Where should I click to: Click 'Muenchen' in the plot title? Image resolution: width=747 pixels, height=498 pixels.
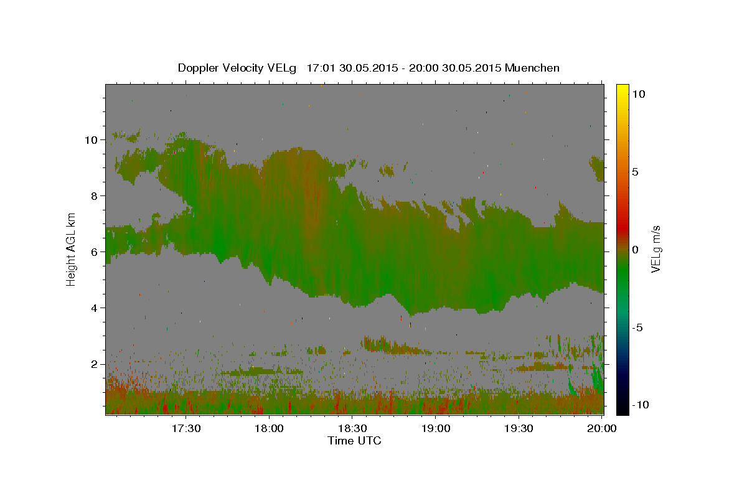tap(532, 68)
